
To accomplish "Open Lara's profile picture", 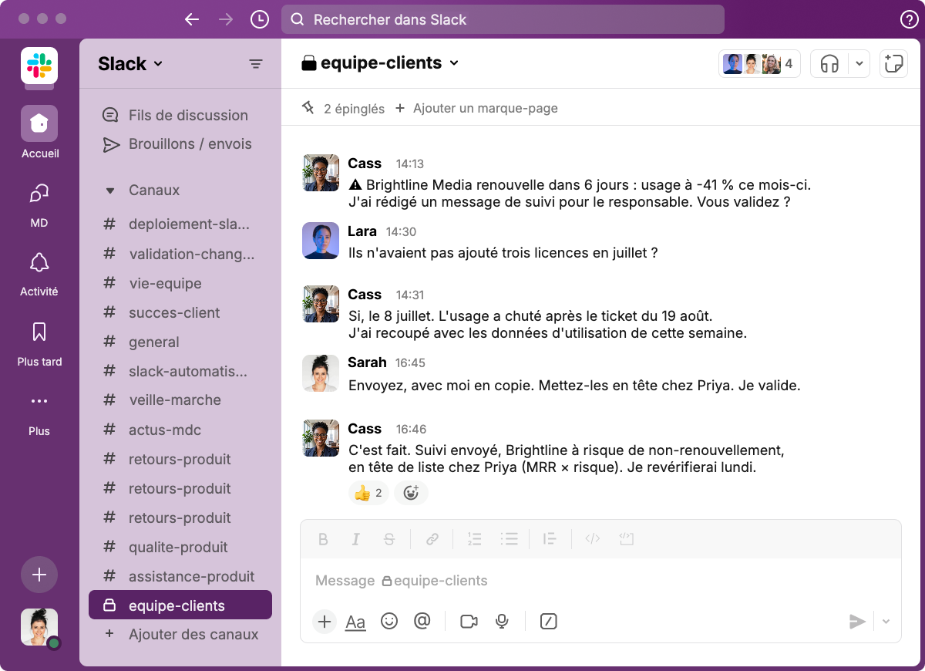I will coord(321,241).
